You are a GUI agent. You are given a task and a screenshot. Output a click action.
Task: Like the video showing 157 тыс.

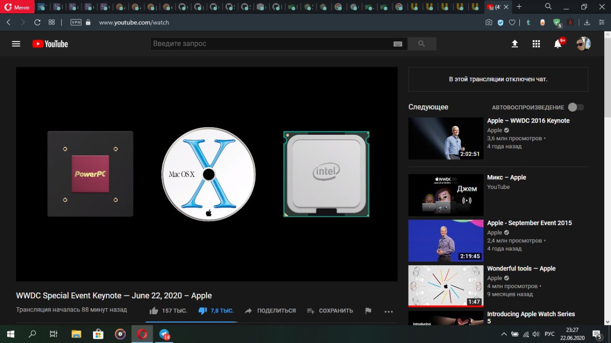tap(168, 311)
